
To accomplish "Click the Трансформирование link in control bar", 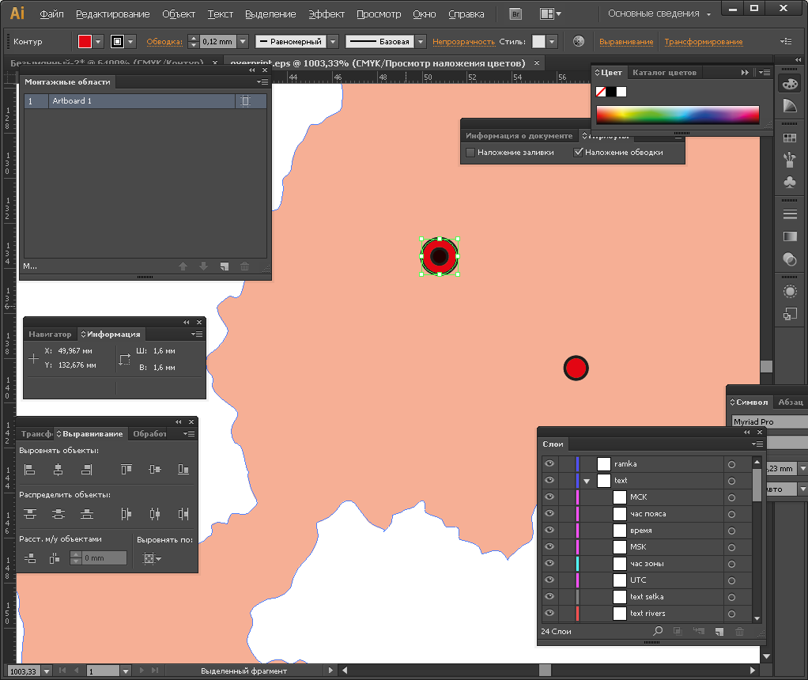I will [x=703, y=41].
